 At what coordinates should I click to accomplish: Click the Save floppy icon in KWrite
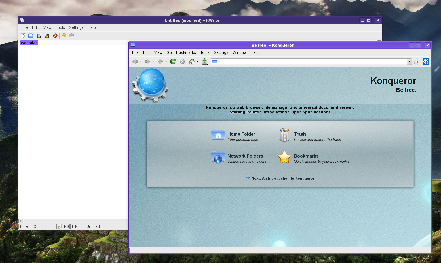[x=39, y=35]
